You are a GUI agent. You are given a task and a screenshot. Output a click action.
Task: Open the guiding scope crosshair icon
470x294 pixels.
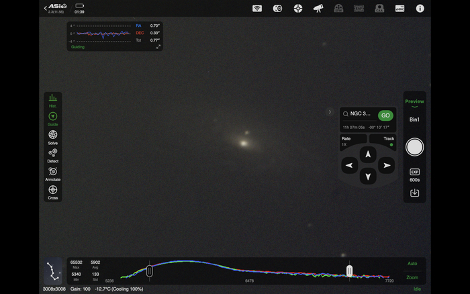point(297,9)
